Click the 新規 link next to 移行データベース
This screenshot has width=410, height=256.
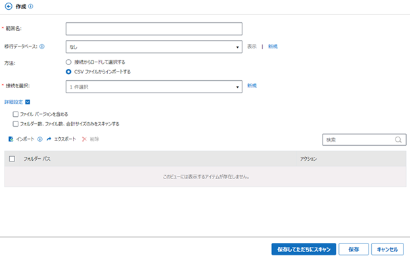273,47
